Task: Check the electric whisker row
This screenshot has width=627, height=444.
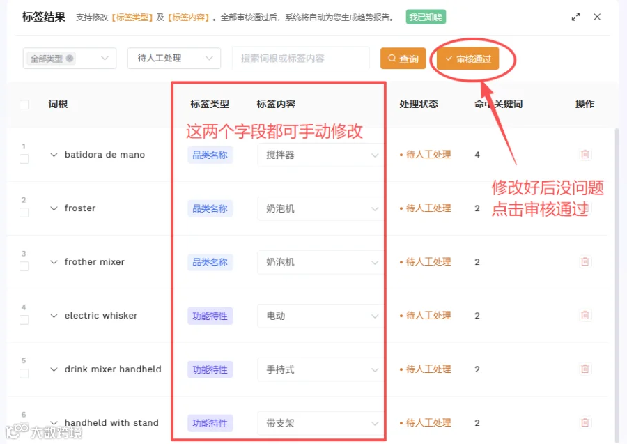Action: point(24,320)
